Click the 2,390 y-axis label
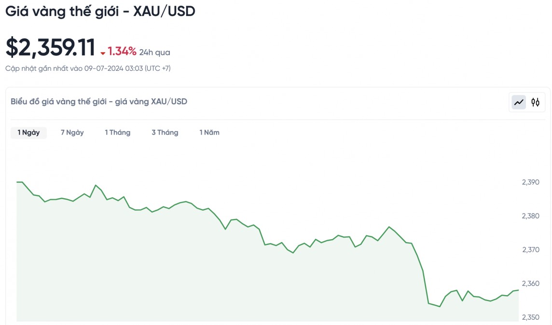Screen dimensions: 552x325 pyautogui.click(x=530, y=182)
